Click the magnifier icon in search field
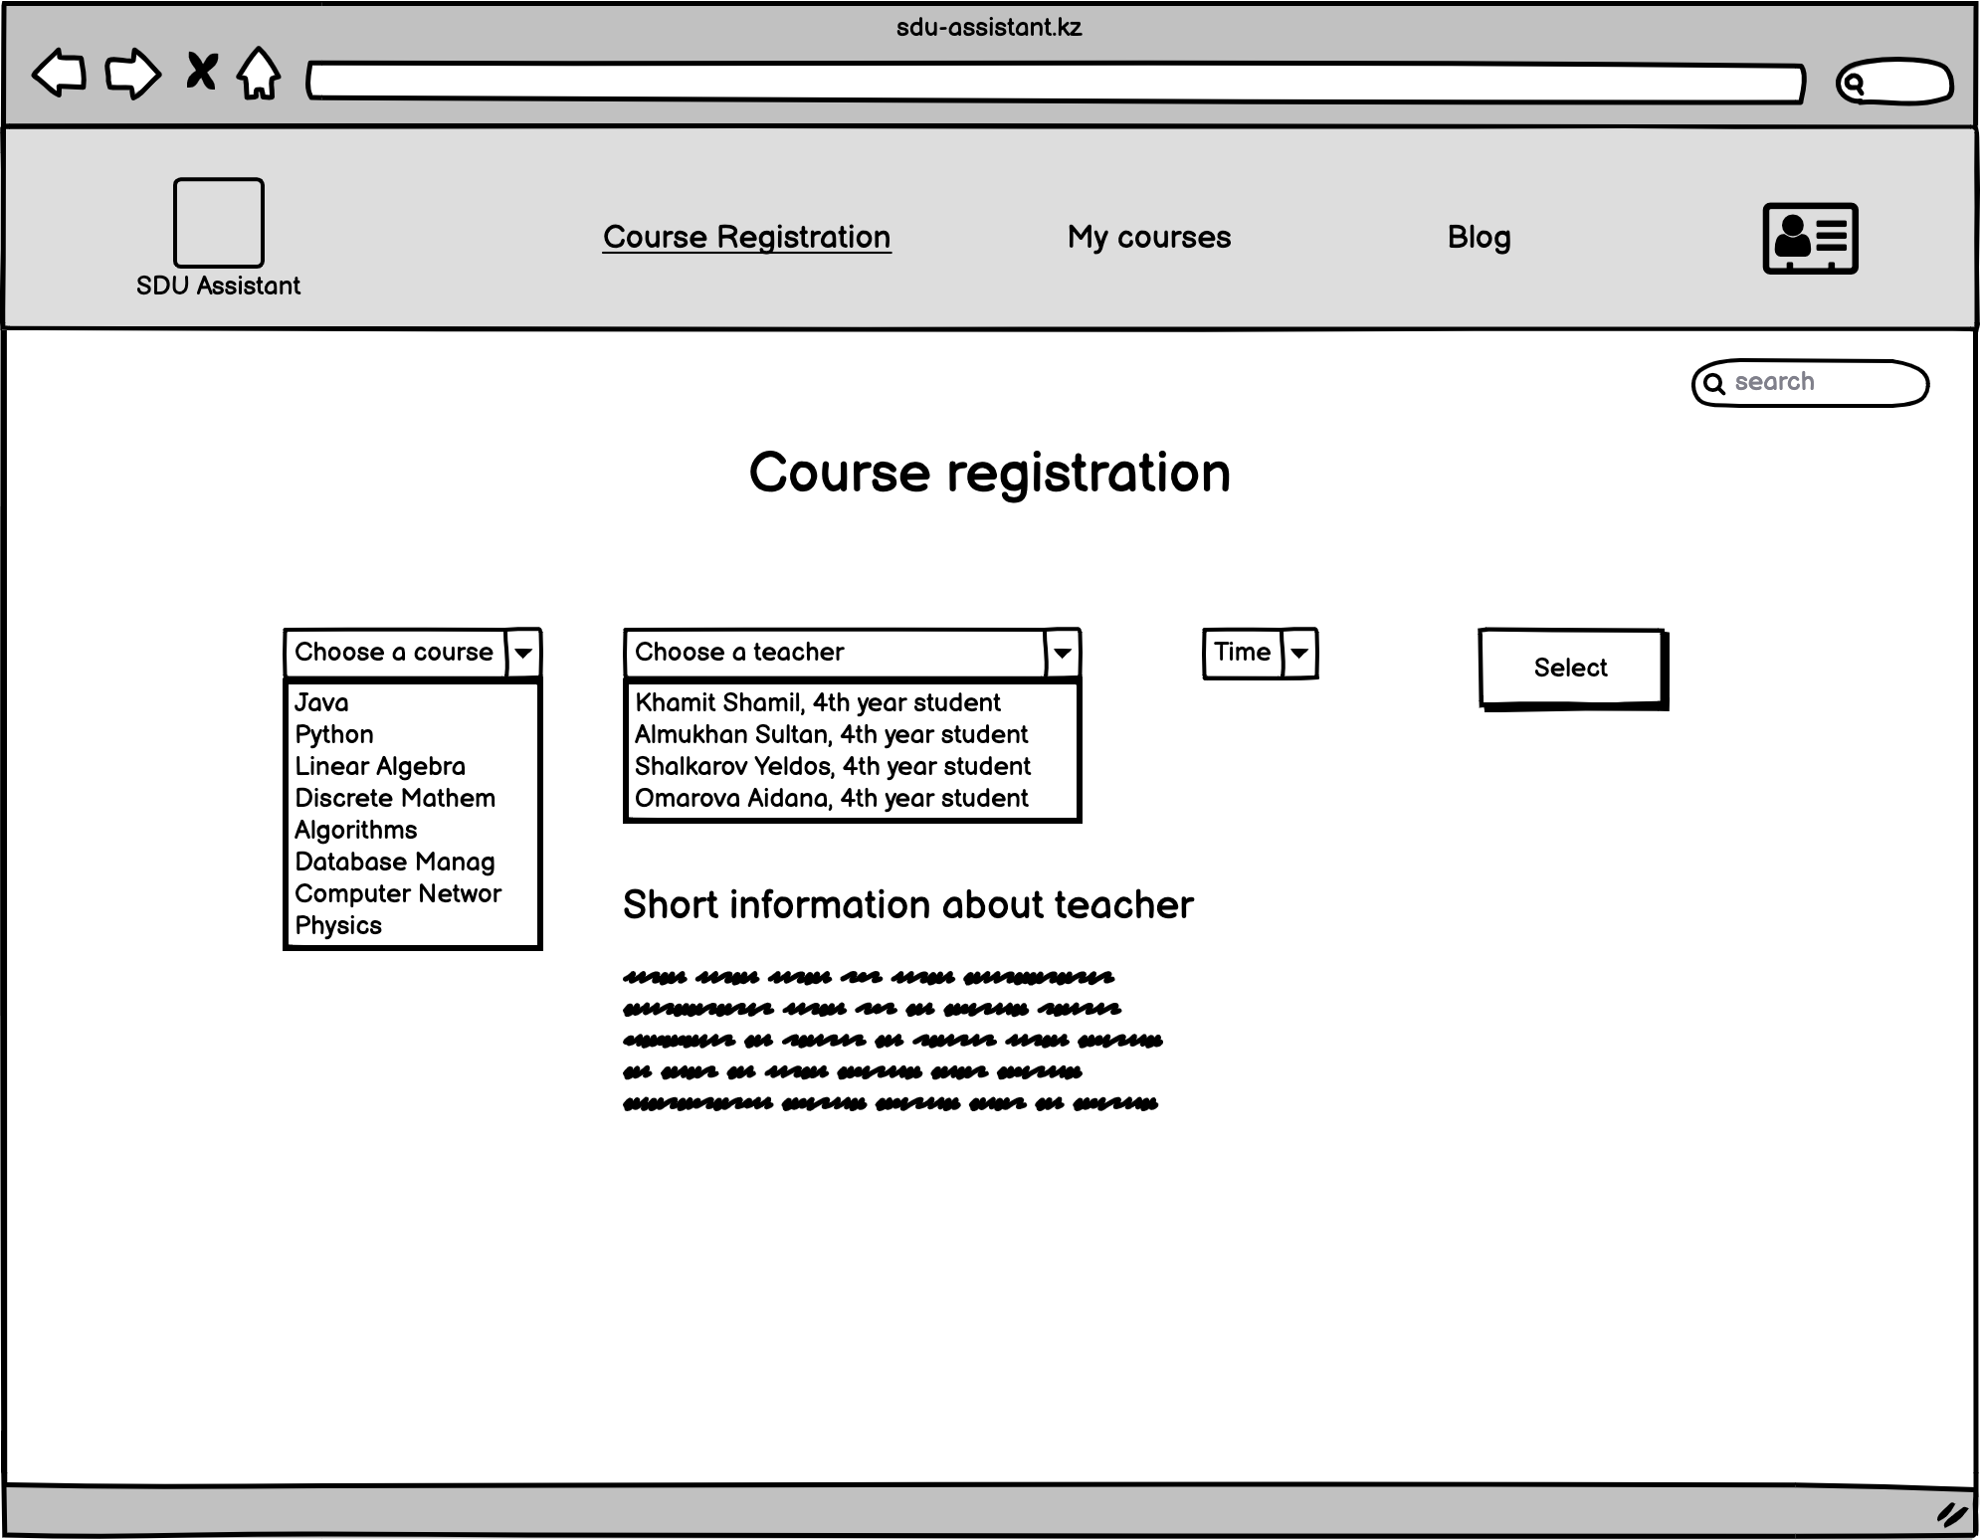Image resolution: width=1980 pixels, height=1540 pixels. tap(1714, 384)
